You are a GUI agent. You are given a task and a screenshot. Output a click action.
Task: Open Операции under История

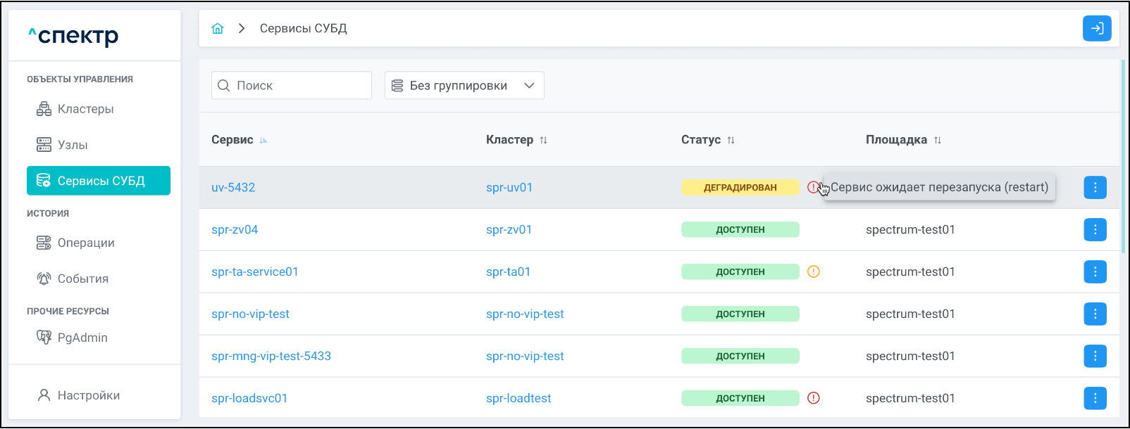tap(85, 243)
